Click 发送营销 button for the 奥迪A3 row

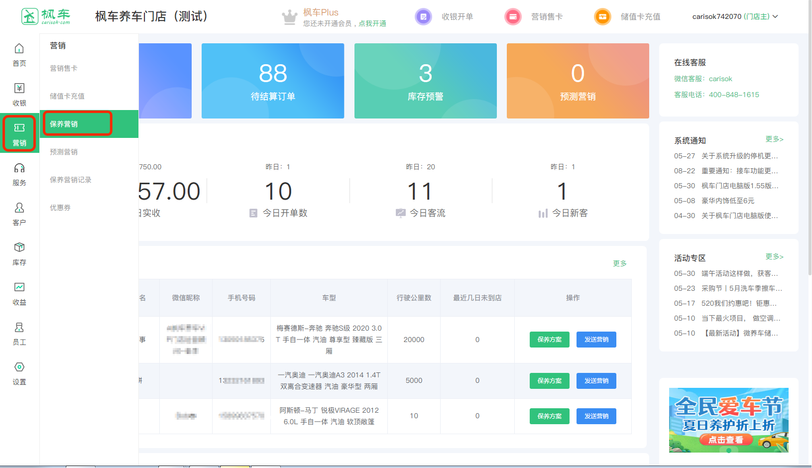point(596,381)
